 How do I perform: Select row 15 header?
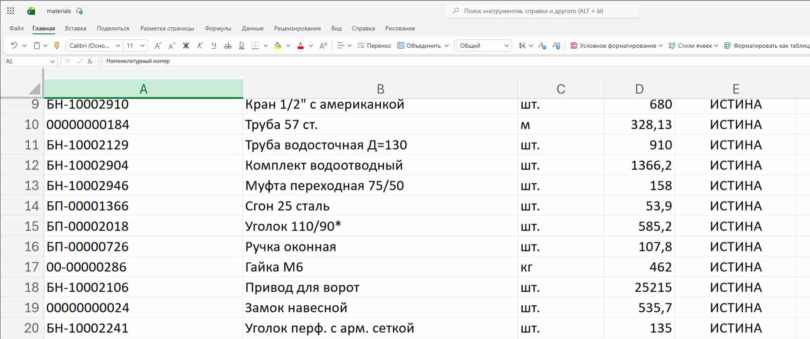[22, 226]
